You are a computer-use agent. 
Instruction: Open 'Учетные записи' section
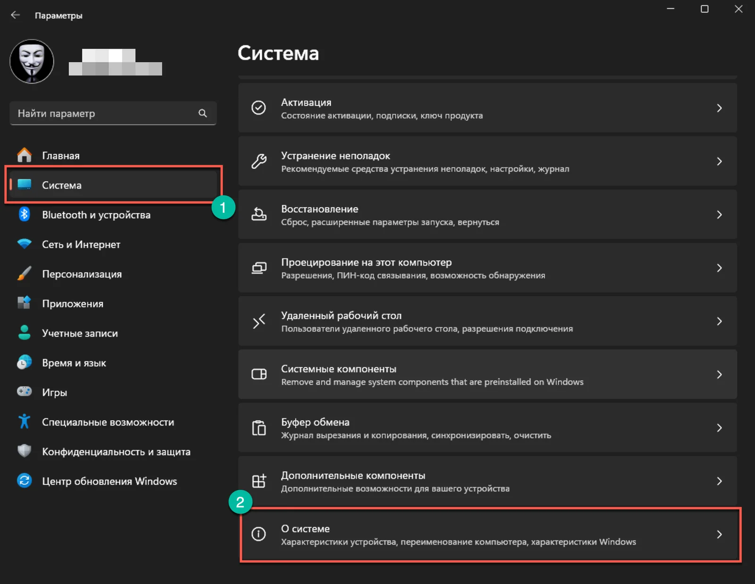[80, 333]
